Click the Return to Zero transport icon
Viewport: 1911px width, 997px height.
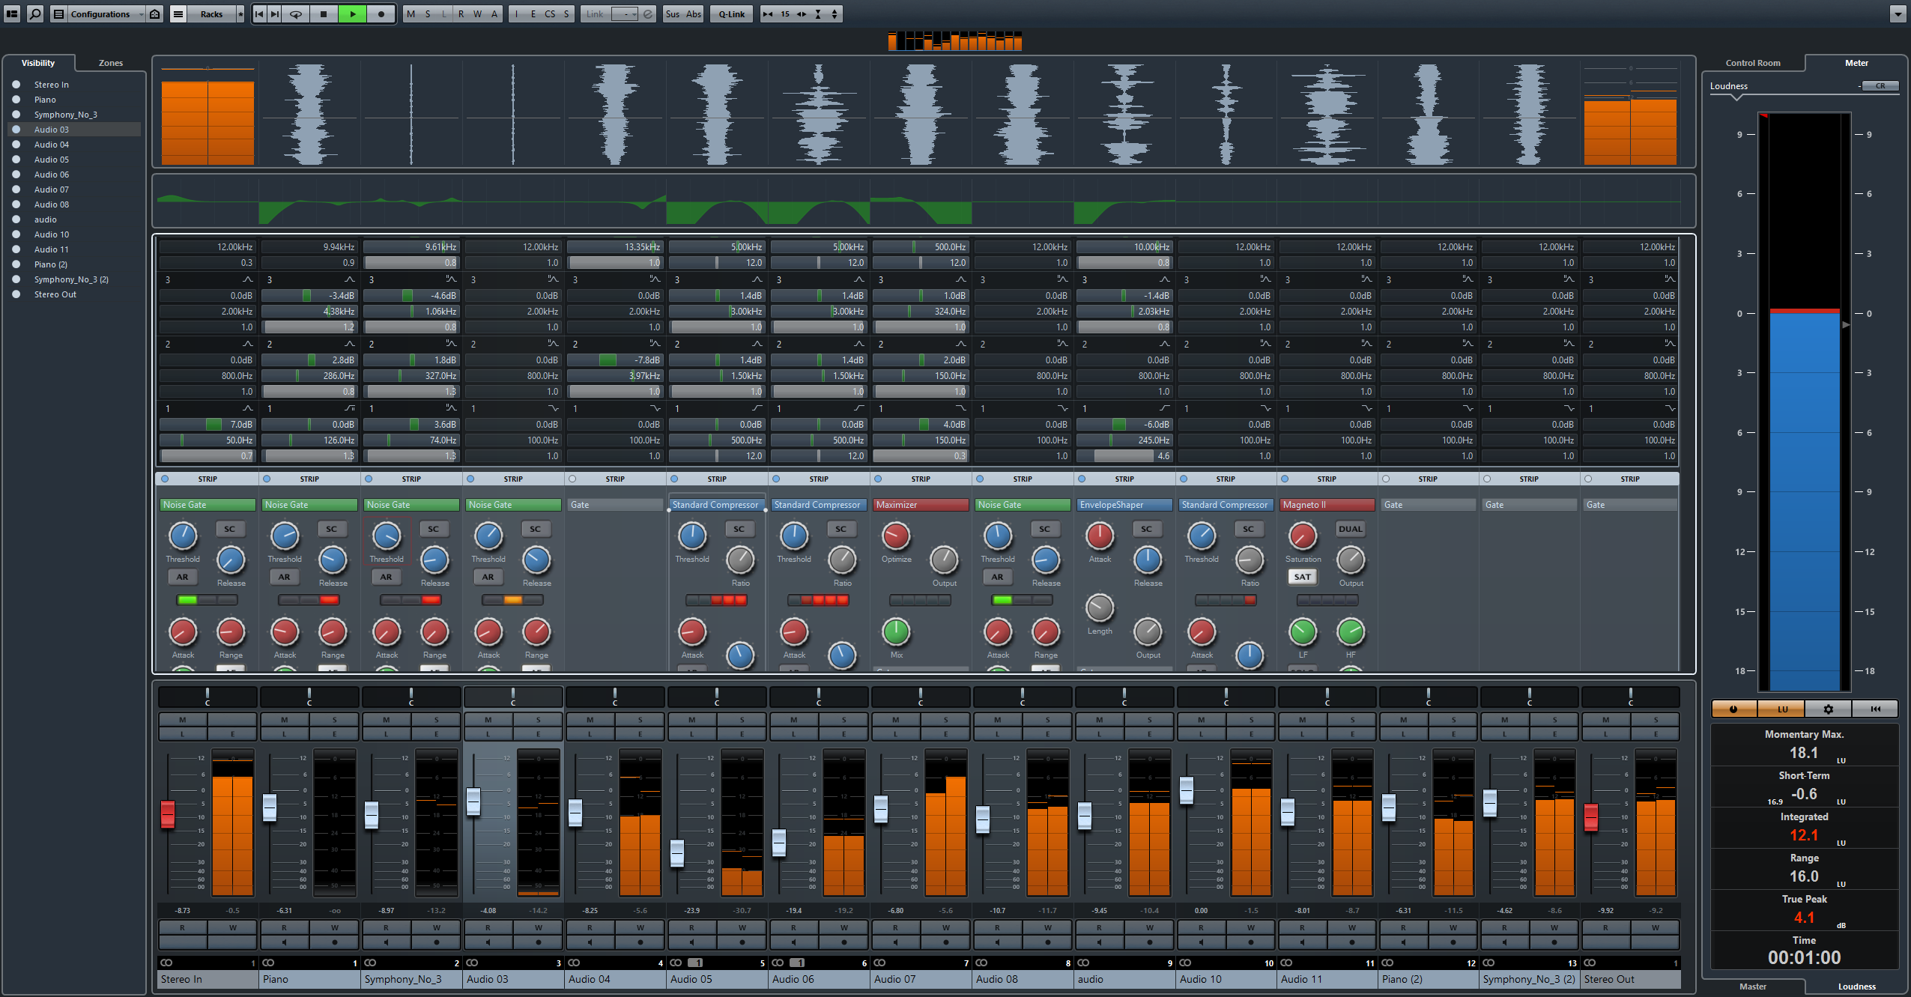coord(259,14)
